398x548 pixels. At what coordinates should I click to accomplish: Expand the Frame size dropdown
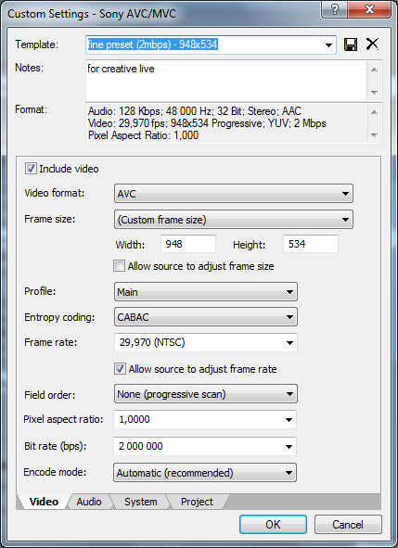tap(234, 220)
